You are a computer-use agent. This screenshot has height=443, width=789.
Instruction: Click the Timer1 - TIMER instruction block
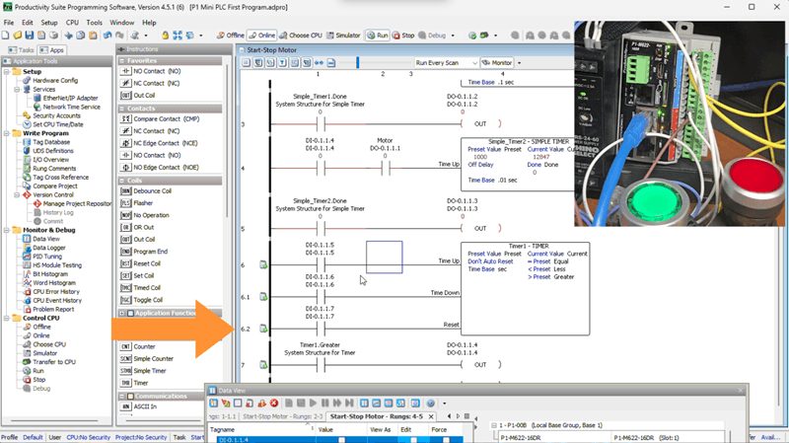pos(525,289)
